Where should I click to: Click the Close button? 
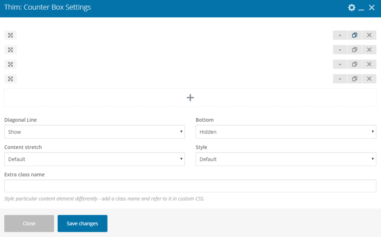29,223
